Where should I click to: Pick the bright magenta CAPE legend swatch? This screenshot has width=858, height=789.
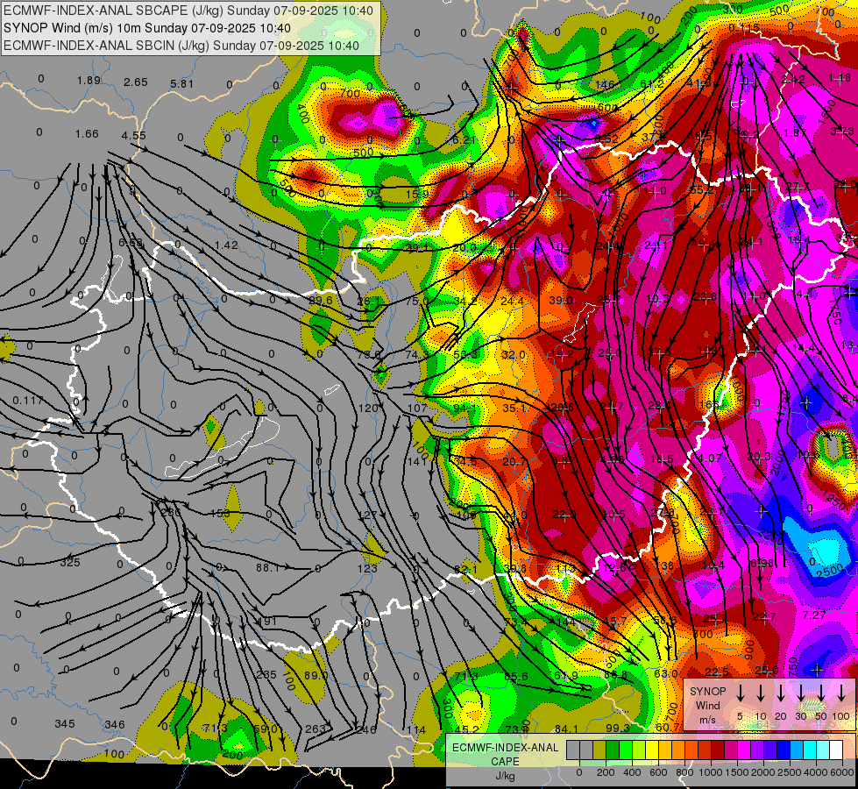click(x=744, y=750)
